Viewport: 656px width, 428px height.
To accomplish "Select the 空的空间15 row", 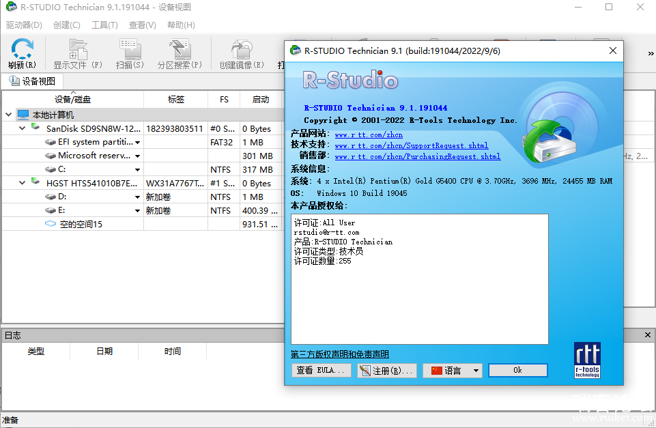I will click(x=142, y=224).
